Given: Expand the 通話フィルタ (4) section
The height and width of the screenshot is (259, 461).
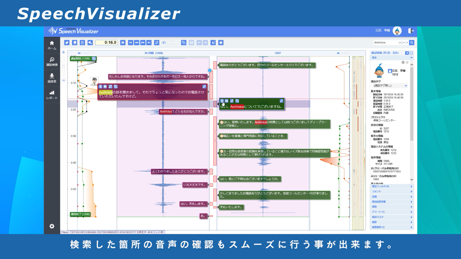Looking at the screenshot, I should tap(392, 186).
